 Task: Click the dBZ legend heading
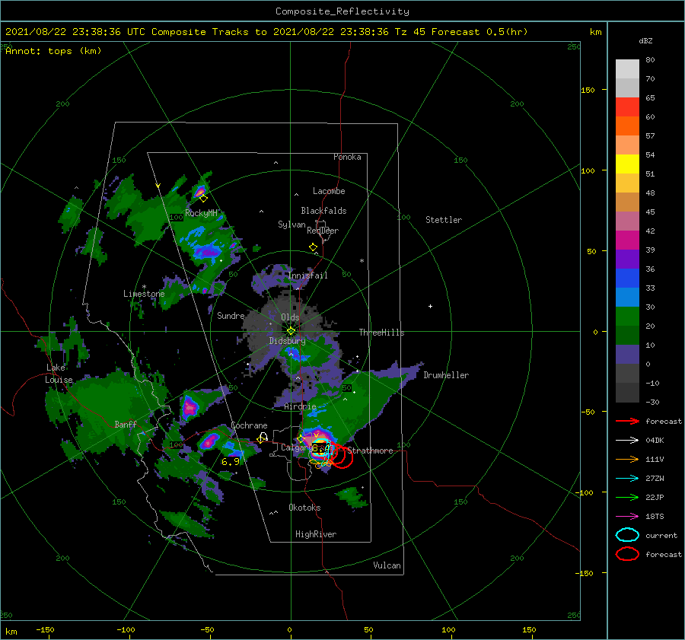(x=645, y=40)
